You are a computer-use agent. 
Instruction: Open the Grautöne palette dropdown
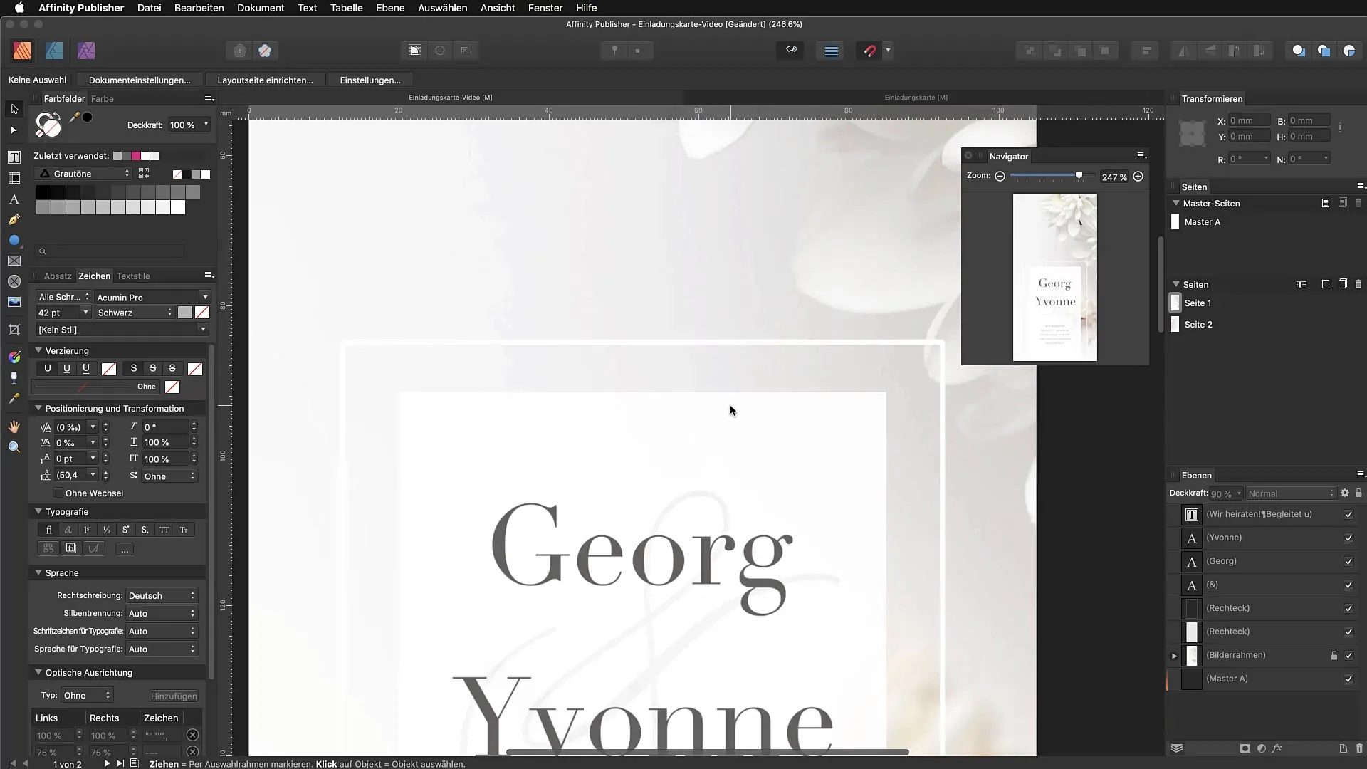(x=83, y=174)
